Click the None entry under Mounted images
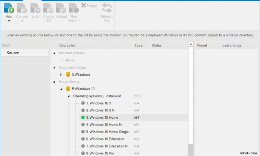260x156 pixels. (x=70, y=60)
